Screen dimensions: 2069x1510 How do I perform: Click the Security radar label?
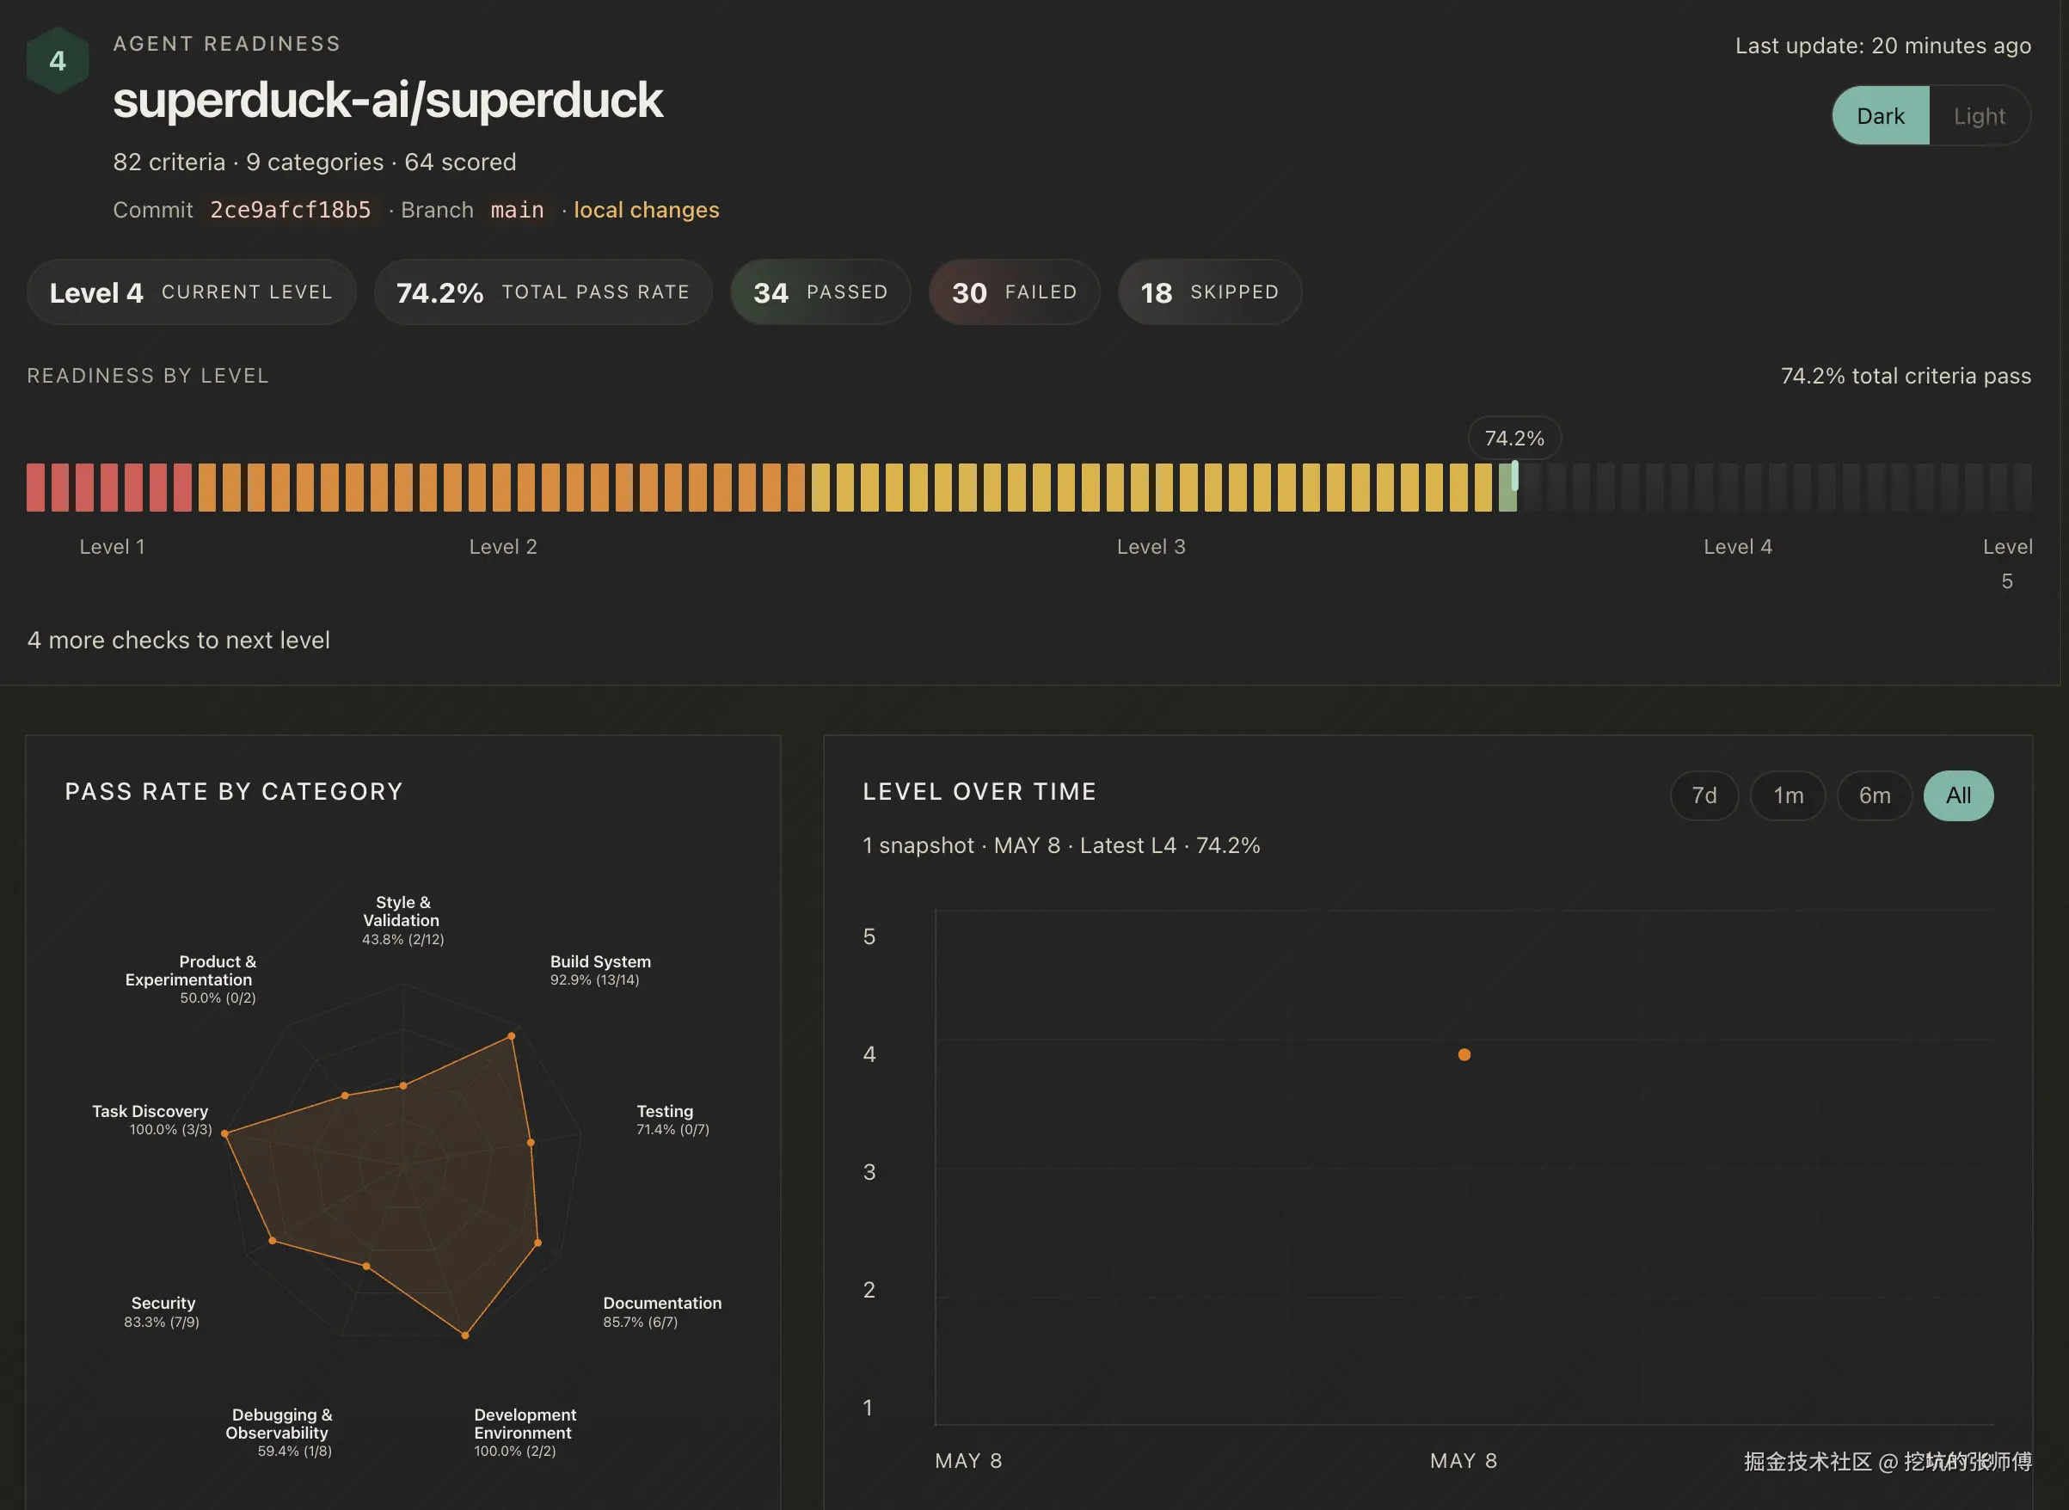[x=162, y=1311]
